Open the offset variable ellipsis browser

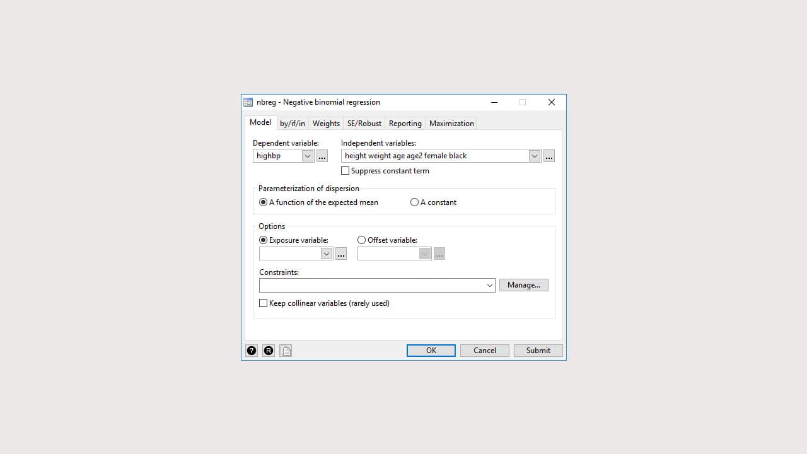pos(439,253)
